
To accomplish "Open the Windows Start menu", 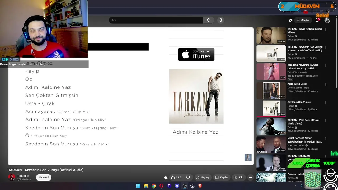I will (x=138, y=186).
